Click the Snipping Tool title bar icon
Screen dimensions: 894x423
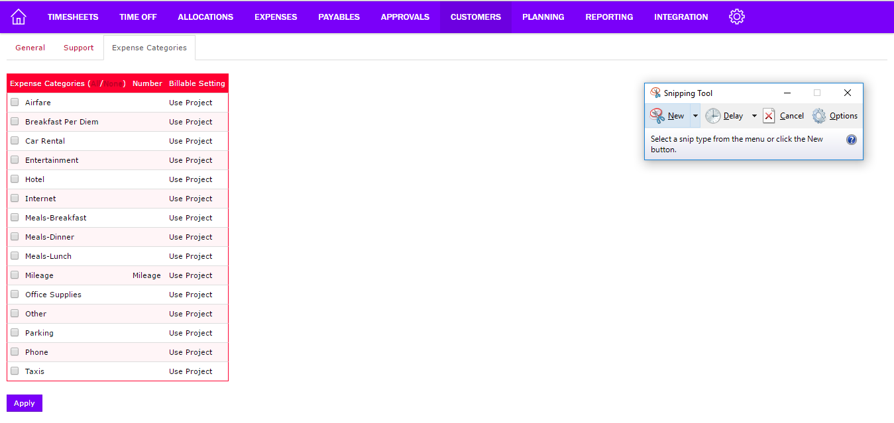[x=655, y=93]
